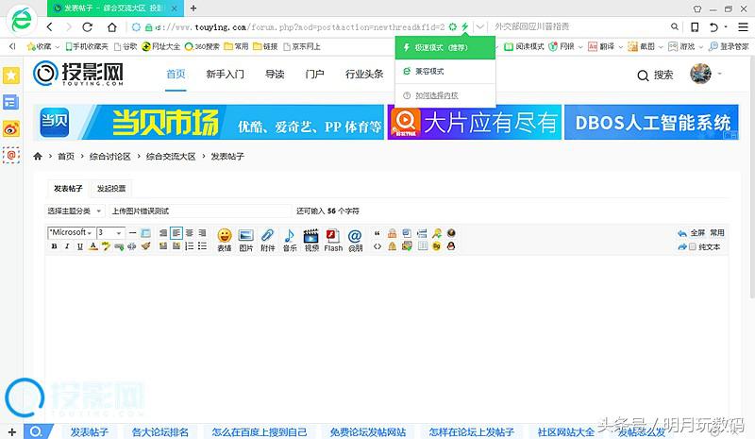Open the user avatar dropdown arrow
The image size is (755, 439).
pyautogui.click(x=720, y=74)
